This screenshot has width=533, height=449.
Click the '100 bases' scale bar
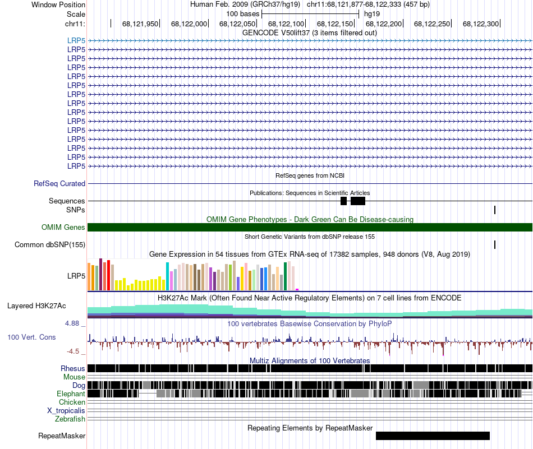310,14
